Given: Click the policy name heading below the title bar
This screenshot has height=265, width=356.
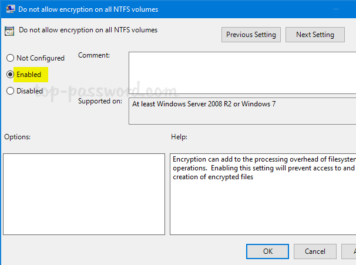Looking at the screenshot, I should 88,30.
